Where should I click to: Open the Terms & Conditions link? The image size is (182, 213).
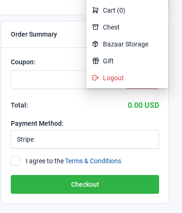93,161
